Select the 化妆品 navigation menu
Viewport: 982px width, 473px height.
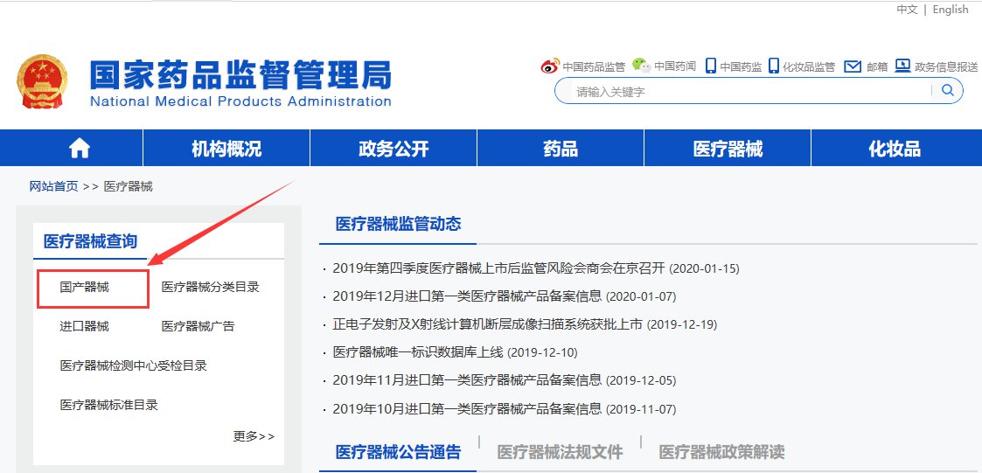[895, 149]
